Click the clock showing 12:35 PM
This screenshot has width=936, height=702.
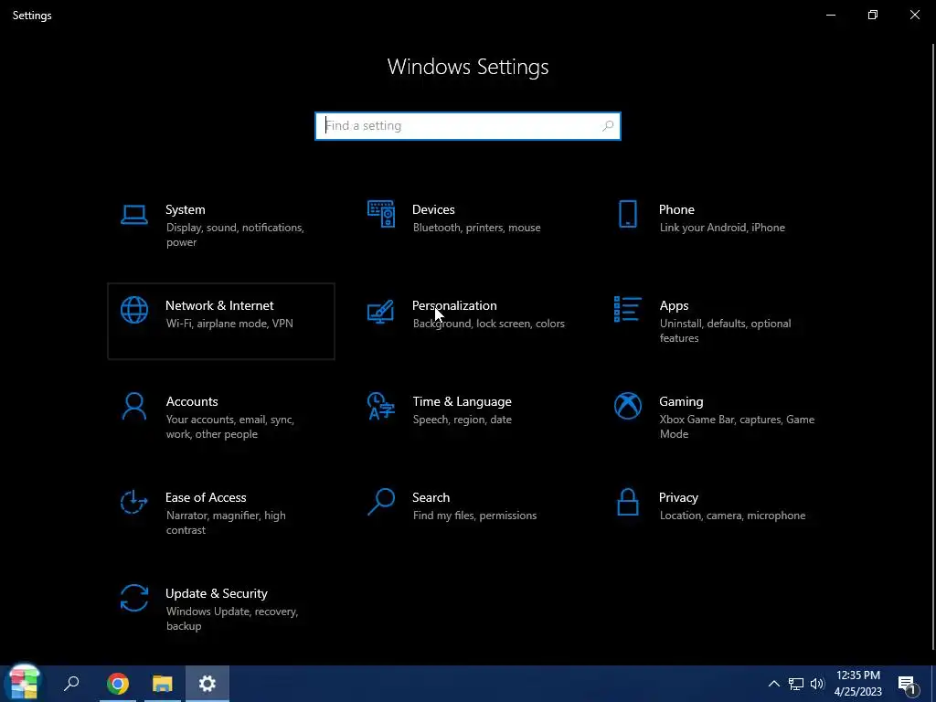point(857,675)
